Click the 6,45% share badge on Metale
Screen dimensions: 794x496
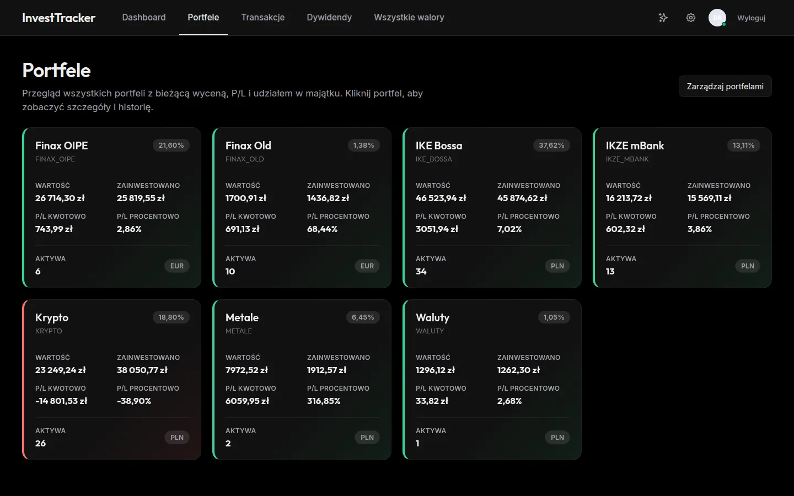363,317
